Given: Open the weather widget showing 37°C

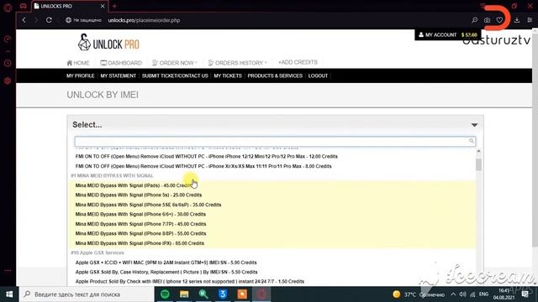Looking at the screenshot, I should tap(419, 294).
